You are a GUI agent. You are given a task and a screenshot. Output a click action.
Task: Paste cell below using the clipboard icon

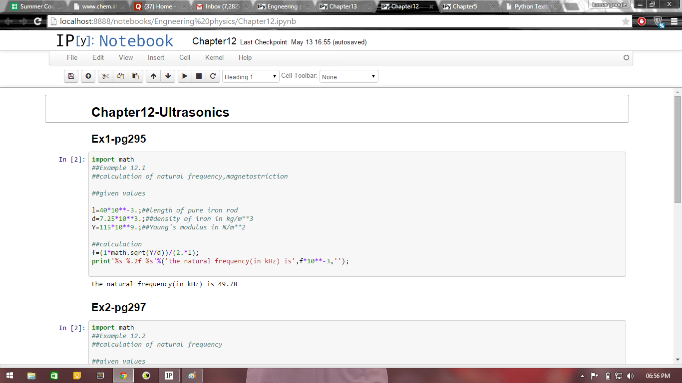[x=135, y=76]
